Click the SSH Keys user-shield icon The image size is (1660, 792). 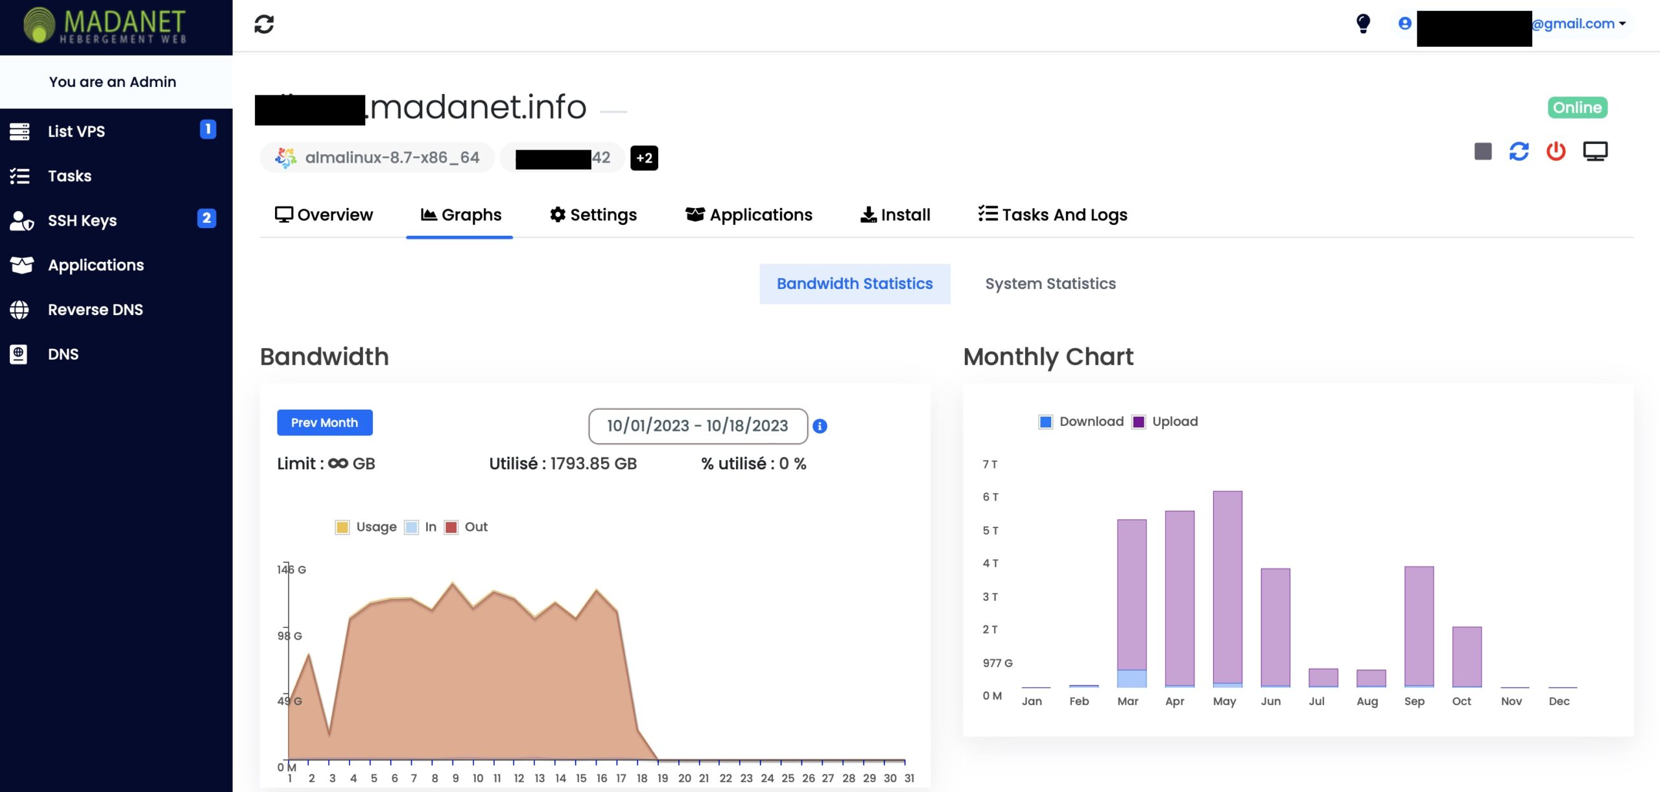click(21, 220)
